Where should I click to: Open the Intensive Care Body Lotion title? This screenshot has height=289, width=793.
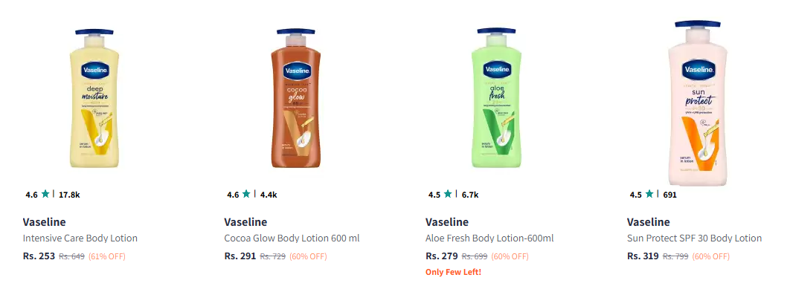coord(80,238)
